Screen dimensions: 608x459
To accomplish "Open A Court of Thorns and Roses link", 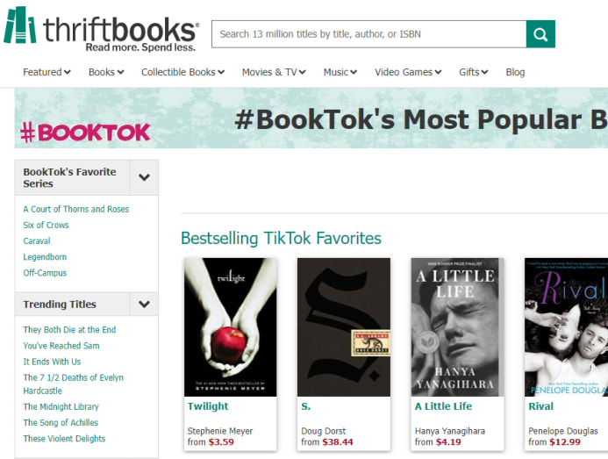I will point(76,209).
